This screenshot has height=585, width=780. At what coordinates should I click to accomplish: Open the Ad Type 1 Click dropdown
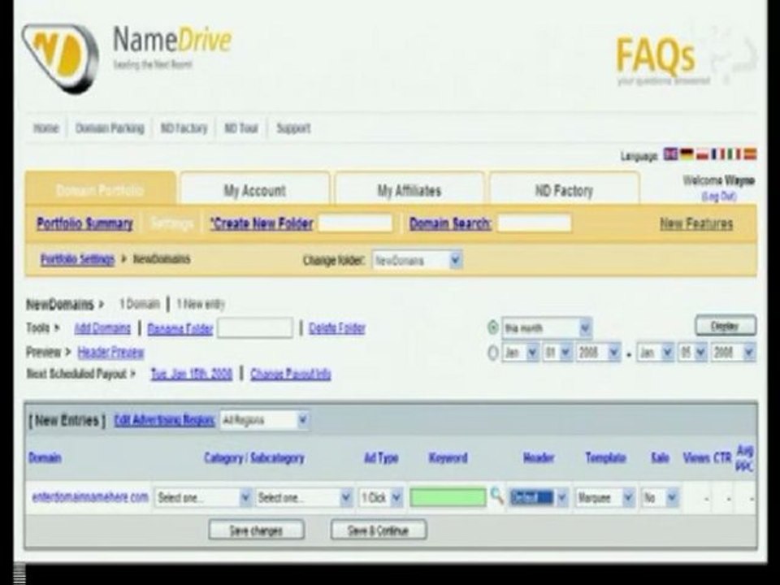tap(380, 497)
